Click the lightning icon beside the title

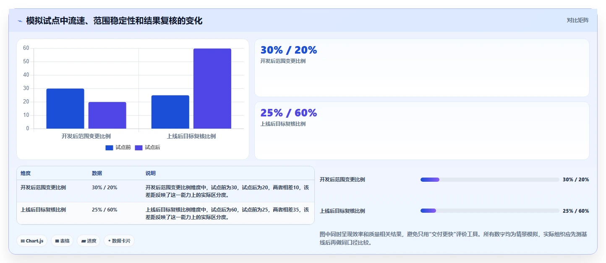tap(20, 21)
